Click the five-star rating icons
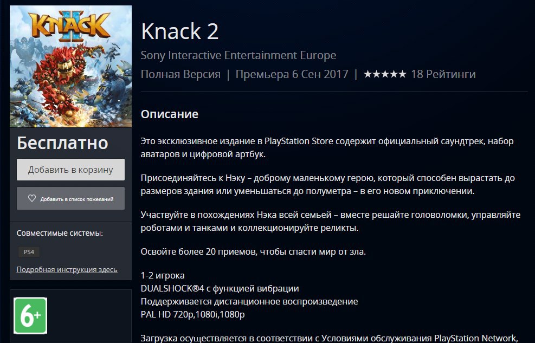The image size is (535, 343). pyautogui.click(x=385, y=74)
